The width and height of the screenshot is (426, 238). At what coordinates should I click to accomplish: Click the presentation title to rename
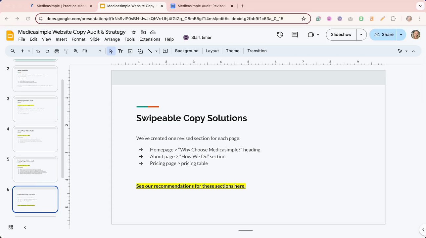[x=72, y=32]
